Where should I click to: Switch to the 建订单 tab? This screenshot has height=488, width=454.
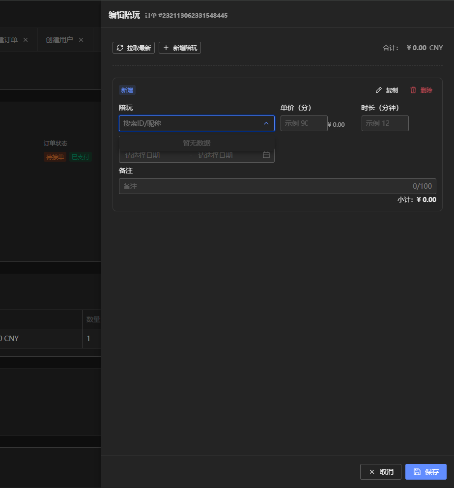click(x=9, y=40)
